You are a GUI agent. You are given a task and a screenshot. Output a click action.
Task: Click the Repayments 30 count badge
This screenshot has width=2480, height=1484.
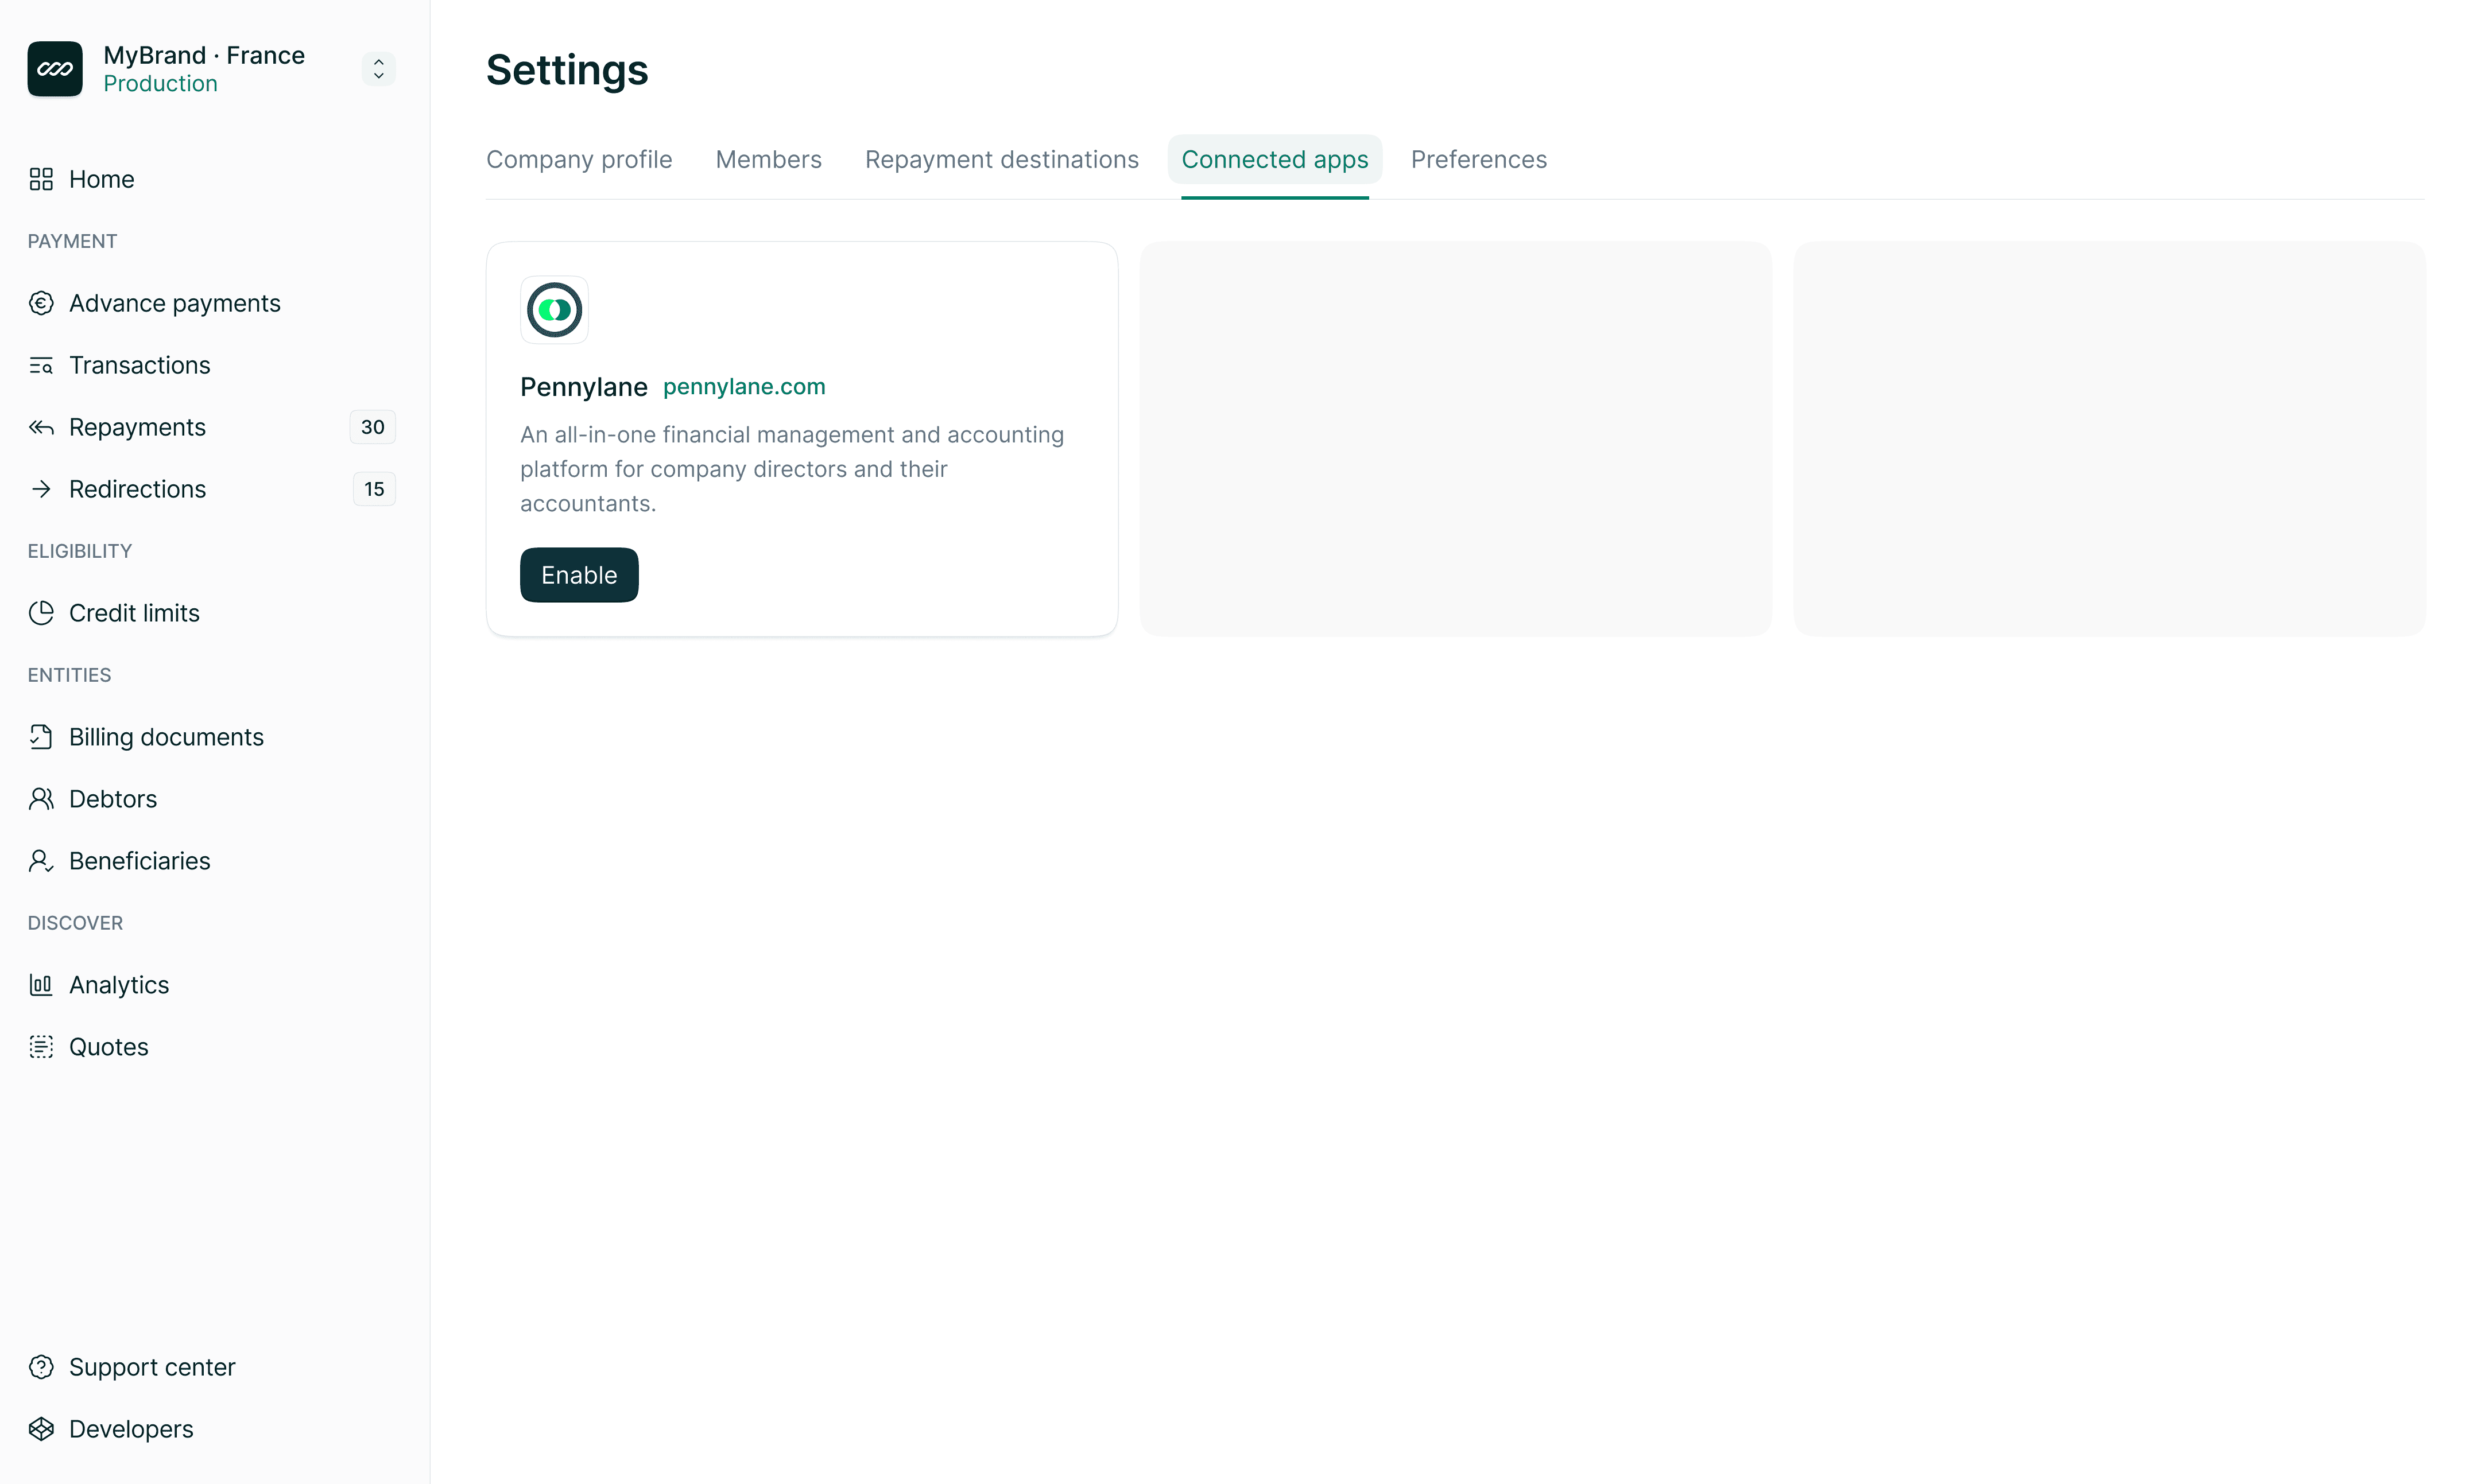pyautogui.click(x=372, y=427)
